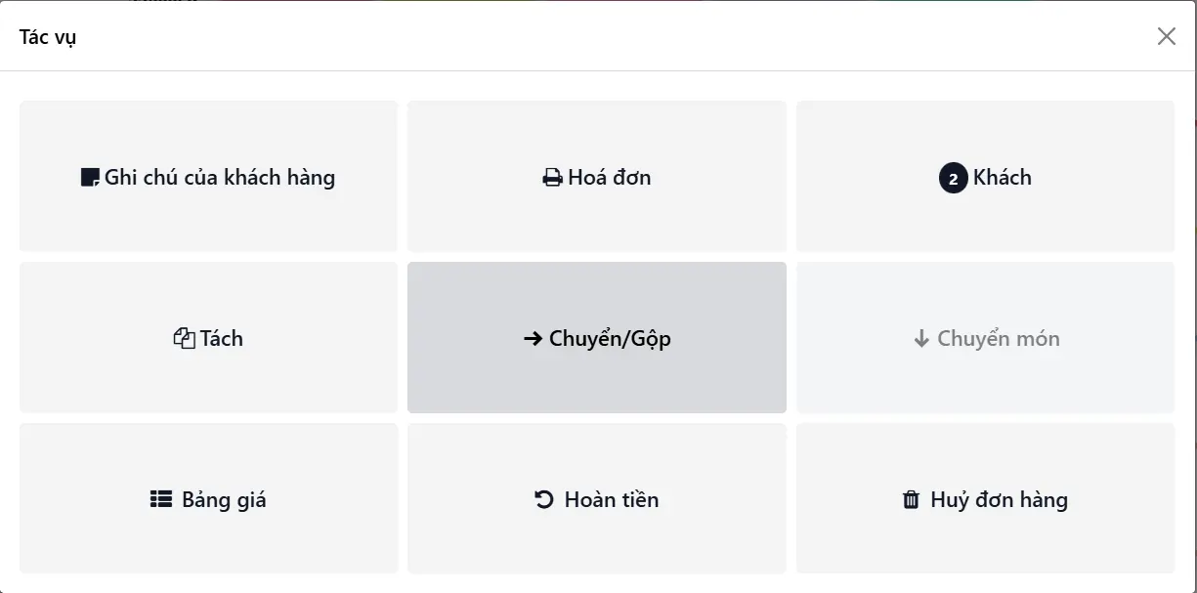1197x593 pixels.
Task: Click the down arrow icon beside Chuyển món
Action: 921,339
